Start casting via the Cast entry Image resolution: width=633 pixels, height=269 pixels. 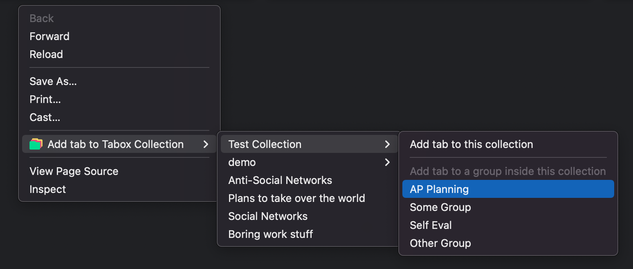pyautogui.click(x=45, y=117)
